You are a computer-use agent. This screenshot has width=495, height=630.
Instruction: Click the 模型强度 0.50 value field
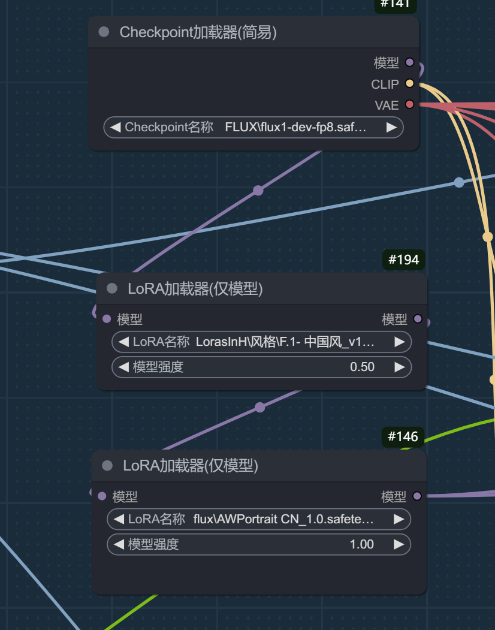point(261,367)
